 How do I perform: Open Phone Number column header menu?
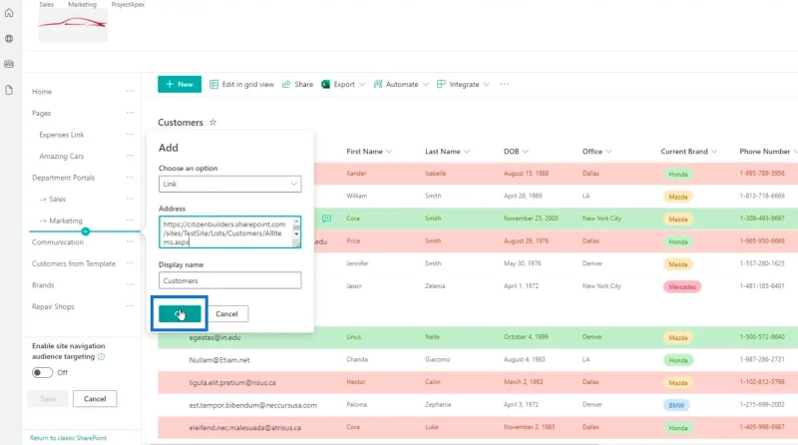768,152
